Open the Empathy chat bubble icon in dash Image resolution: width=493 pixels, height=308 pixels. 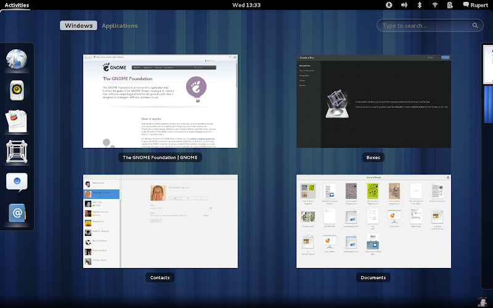pos(17,182)
